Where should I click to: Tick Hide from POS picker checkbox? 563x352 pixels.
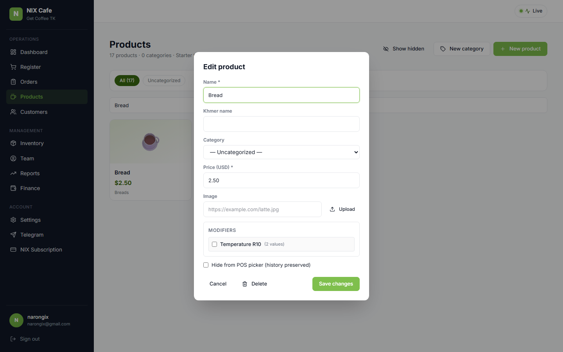[206, 265]
